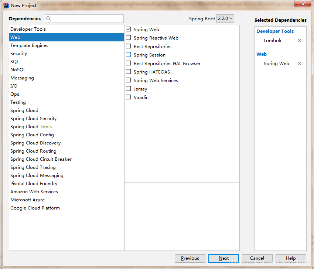Open the Ops category
This screenshot has height=269, width=314.
point(66,94)
